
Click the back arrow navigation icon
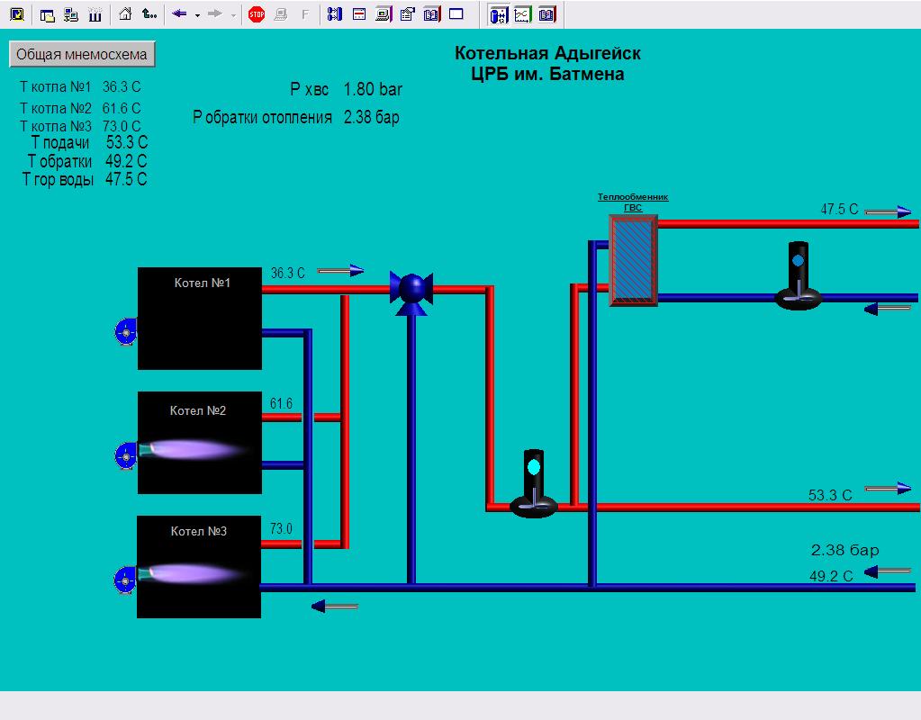tap(179, 14)
